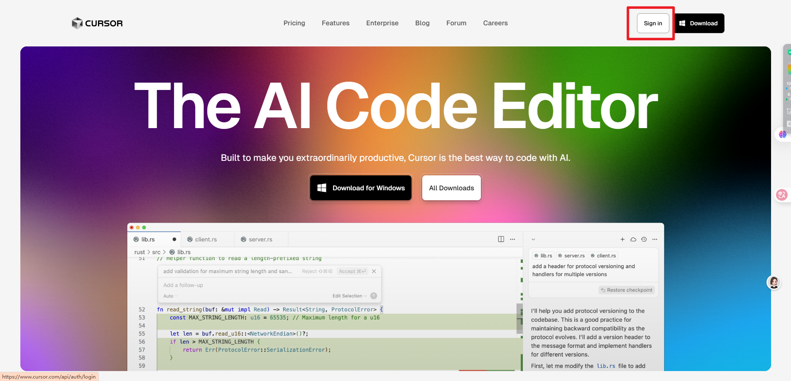Visit the Forum link

point(456,23)
